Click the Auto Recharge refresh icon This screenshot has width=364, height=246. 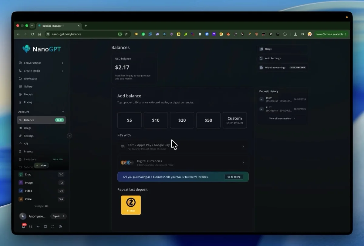pos(261,58)
